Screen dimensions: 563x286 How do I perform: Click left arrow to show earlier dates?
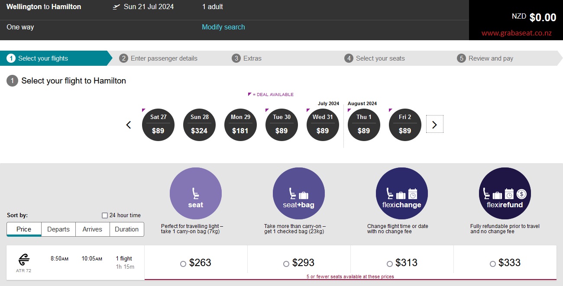[x=128, y=124]
